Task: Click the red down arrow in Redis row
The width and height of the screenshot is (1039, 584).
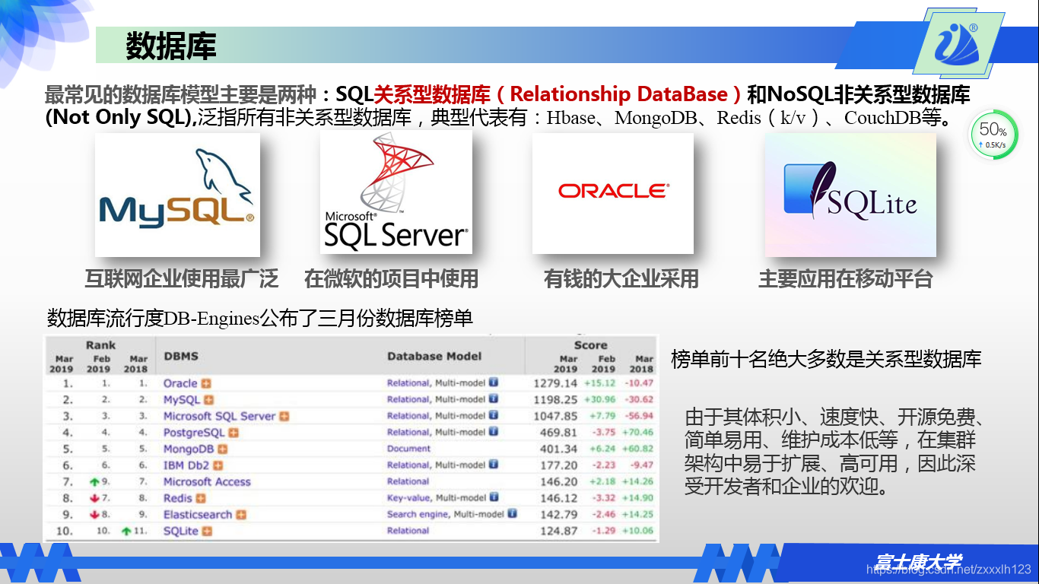Action: (x=94, y=498)
